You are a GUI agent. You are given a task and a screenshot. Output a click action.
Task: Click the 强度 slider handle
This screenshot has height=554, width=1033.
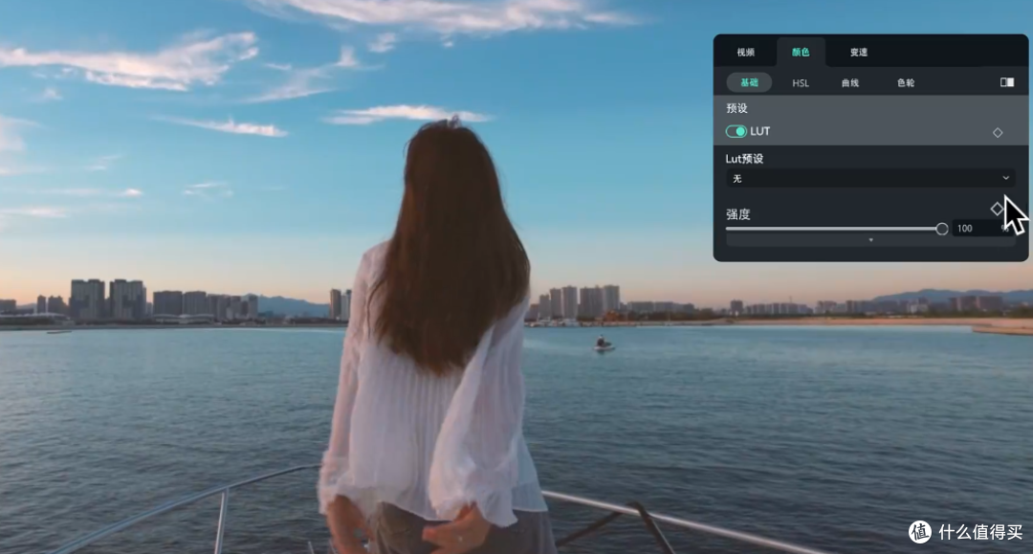click(x=941, y=229)
